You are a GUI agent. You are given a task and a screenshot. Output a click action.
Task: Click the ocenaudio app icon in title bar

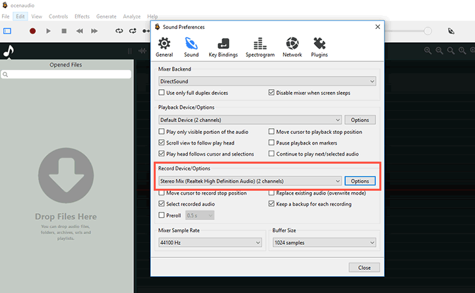5,5
